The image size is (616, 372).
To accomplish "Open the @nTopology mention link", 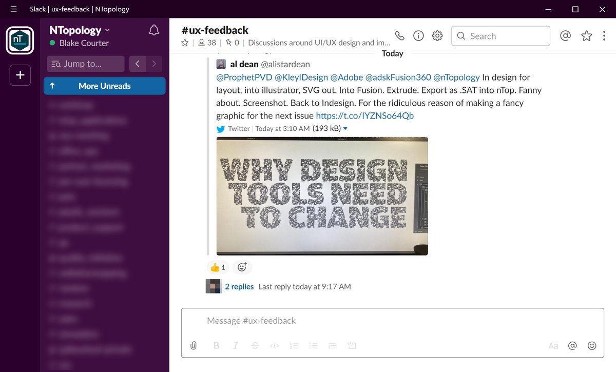I will [x=457, y=77].
